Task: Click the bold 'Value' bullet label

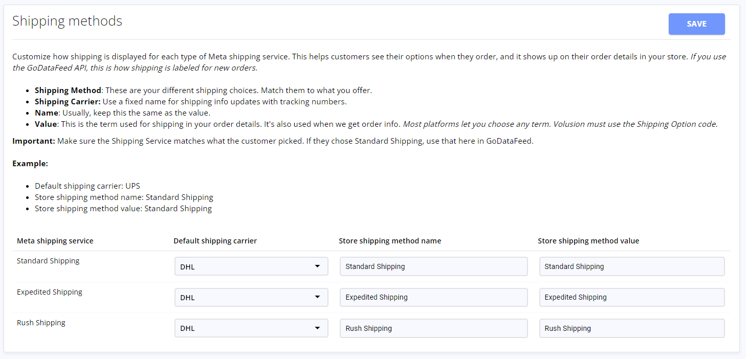Action: click(x=46, y=124)
